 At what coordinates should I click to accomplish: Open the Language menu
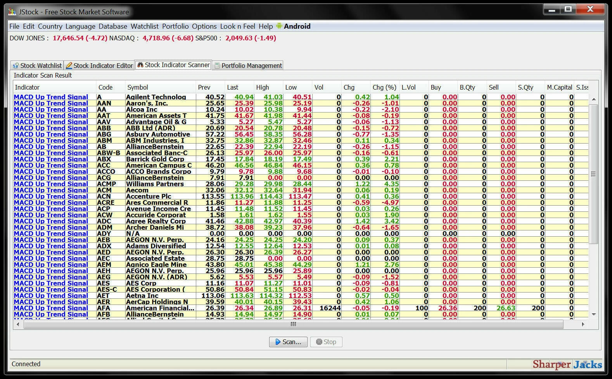pos(80,26)
